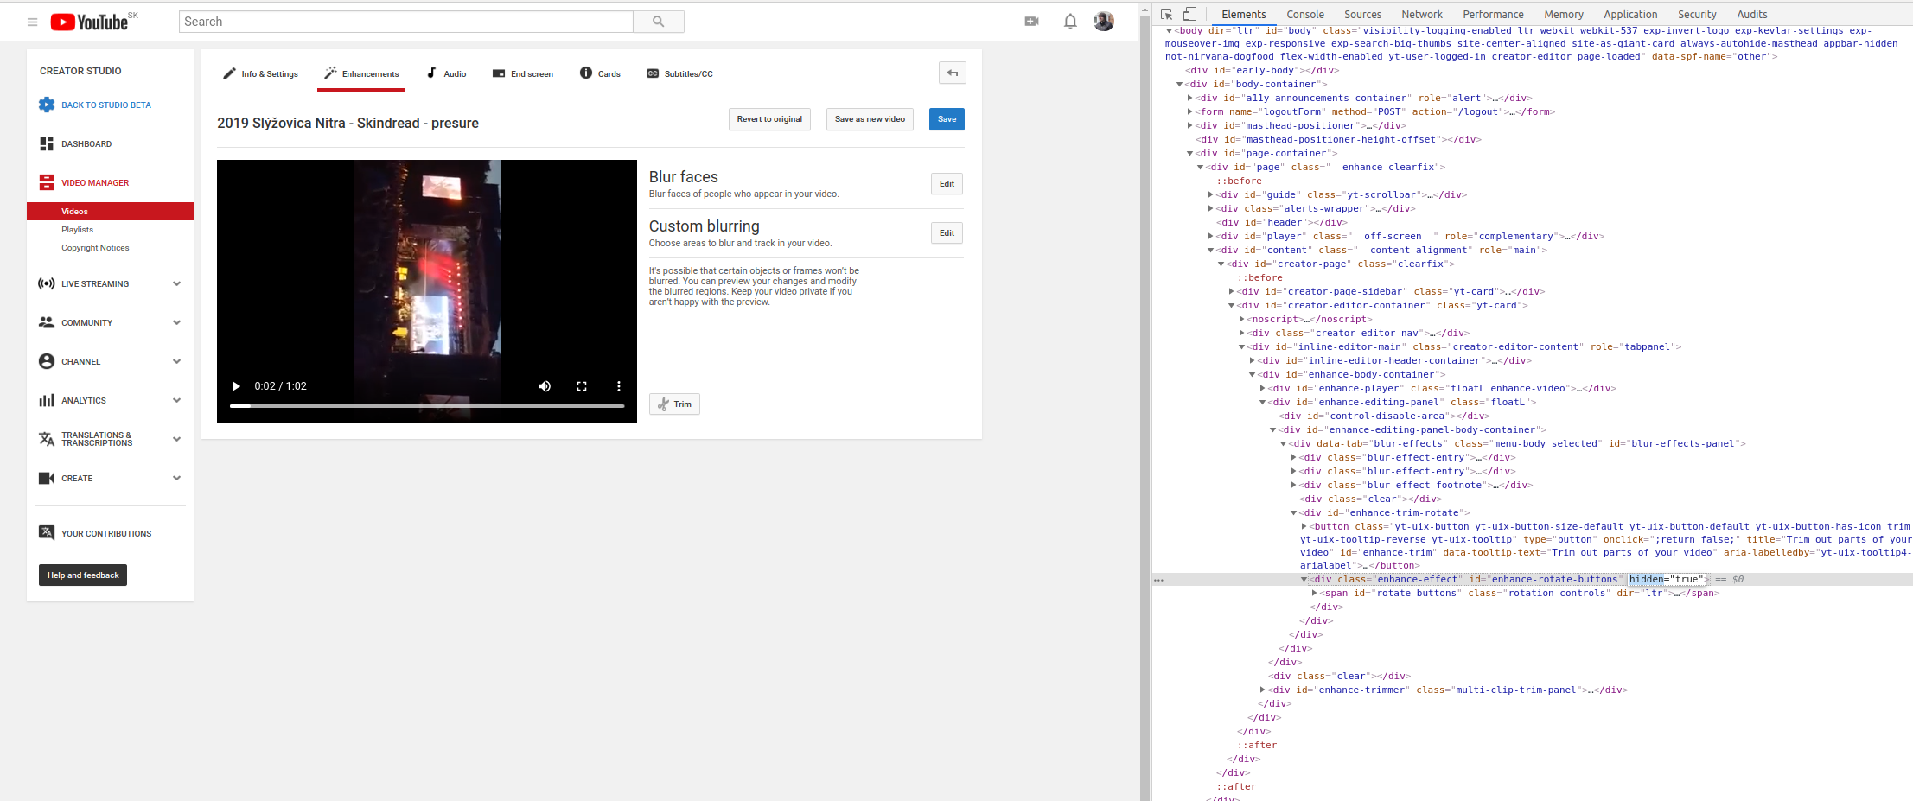This screenshot has width=1913, height=801.
Task: Play the video in the preview player
Action: (236, 386)
